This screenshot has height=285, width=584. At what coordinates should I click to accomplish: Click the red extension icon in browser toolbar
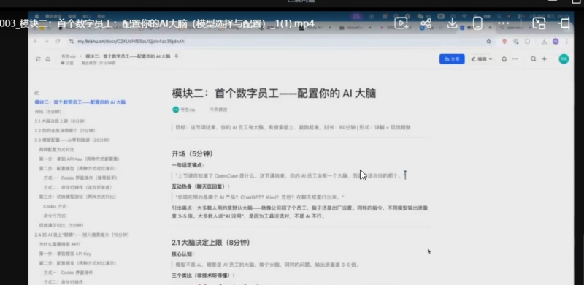[x=505, y=42]
